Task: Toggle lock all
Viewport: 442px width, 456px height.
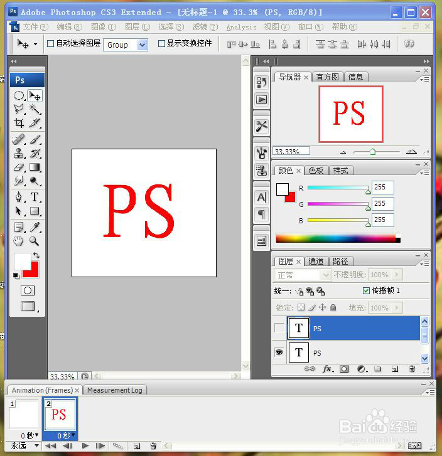Action: [x=333, y=307]
